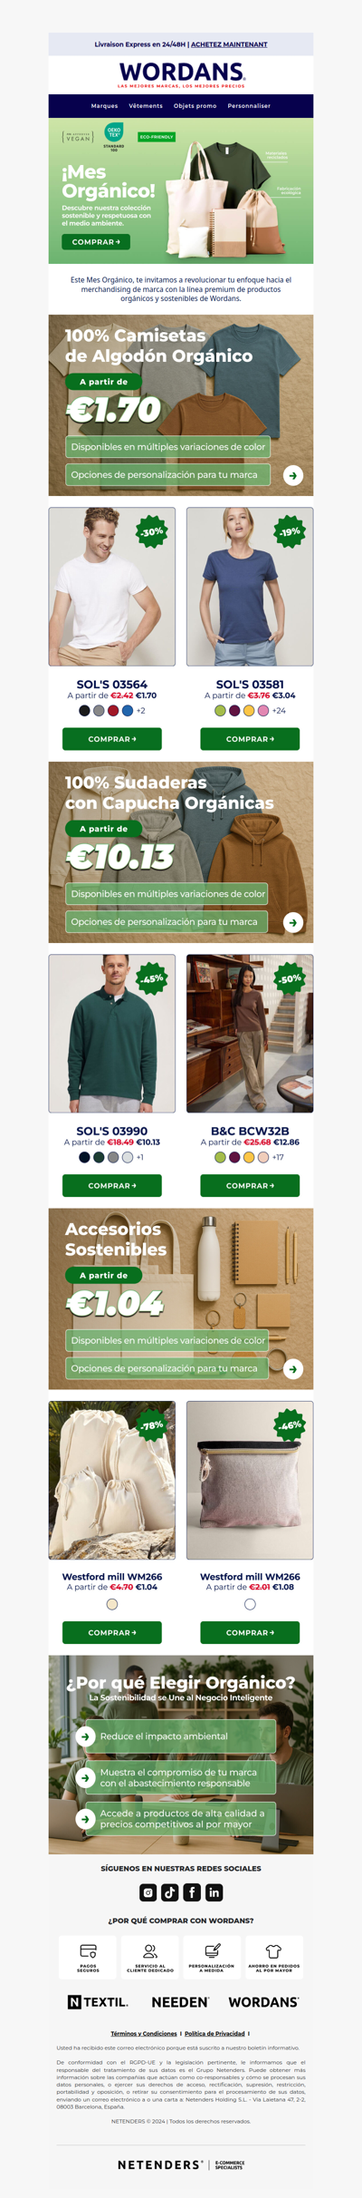
Task: Open the Términos y Condiciones link
Action: coord(144,2033)
